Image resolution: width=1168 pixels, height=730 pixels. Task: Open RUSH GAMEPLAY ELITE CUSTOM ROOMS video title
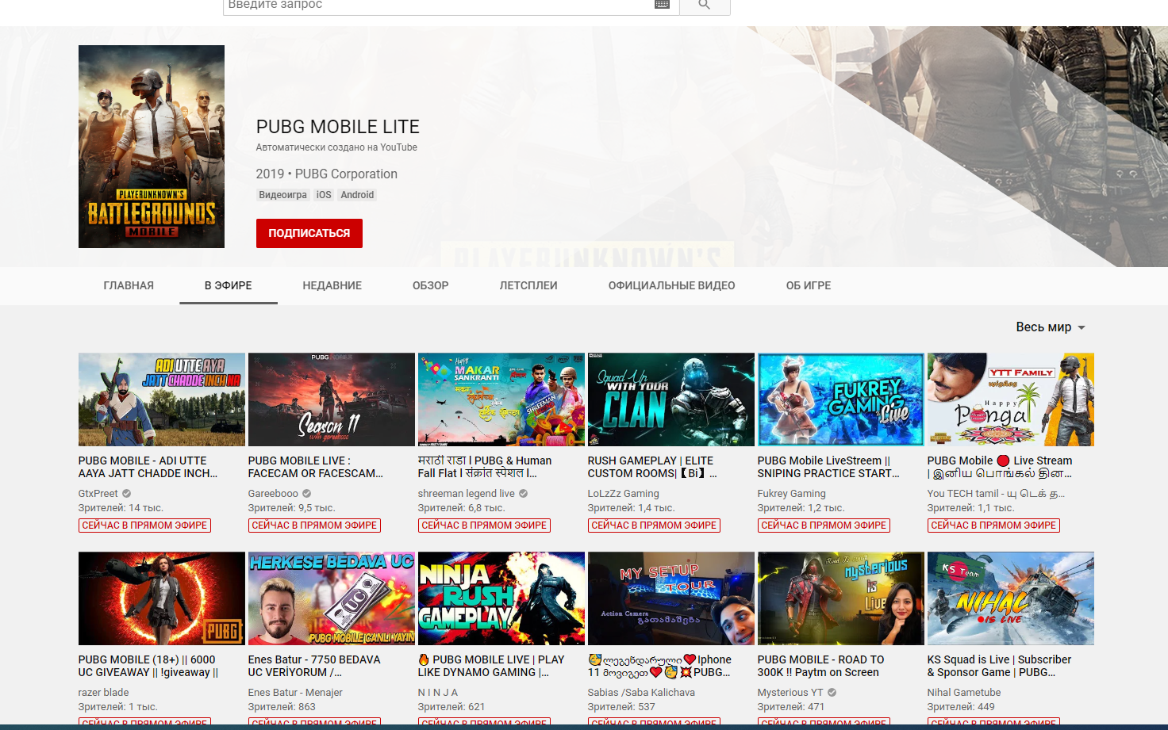[x=651, y=467]
